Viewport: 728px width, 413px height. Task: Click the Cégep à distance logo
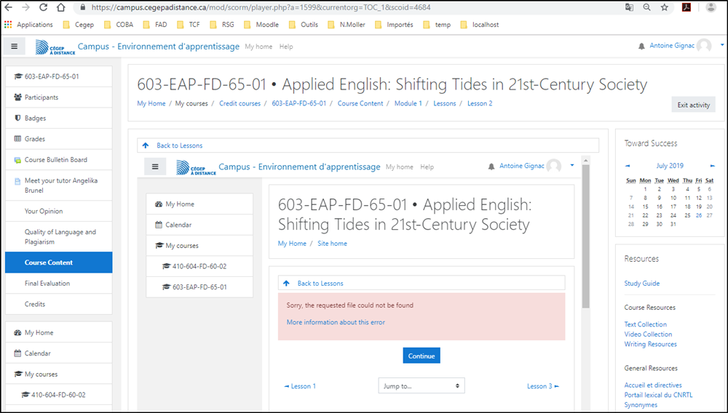(55, 47)
